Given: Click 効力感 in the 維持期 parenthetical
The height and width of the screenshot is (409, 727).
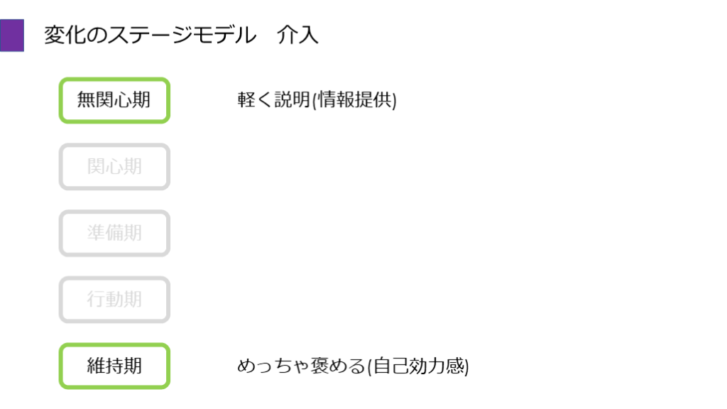Looking at the screenshot, I should 436,366.
